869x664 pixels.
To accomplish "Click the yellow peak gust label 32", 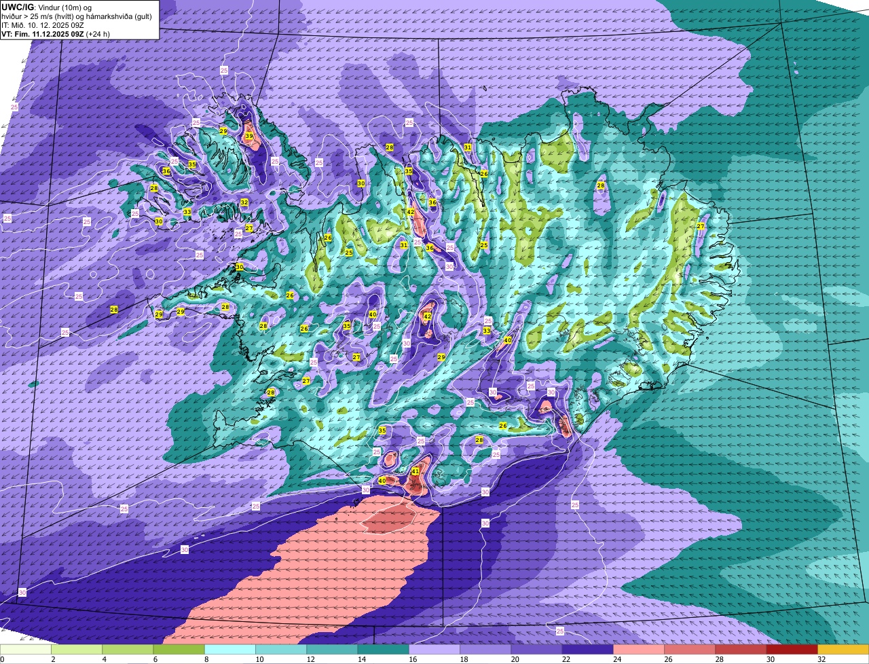I will pos(244,202).
